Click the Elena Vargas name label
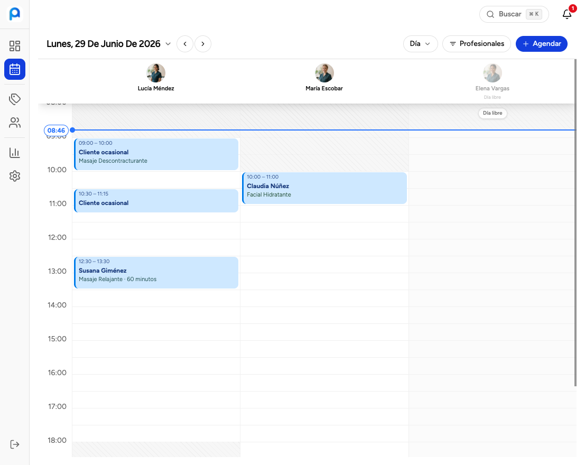The width and height of the screenshot is (585, 465). pos(493,88)
